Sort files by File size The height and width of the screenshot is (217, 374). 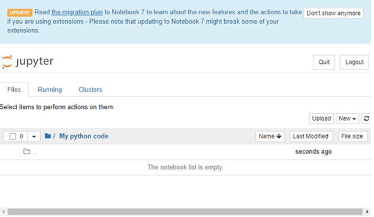click(x=352, y=136)
